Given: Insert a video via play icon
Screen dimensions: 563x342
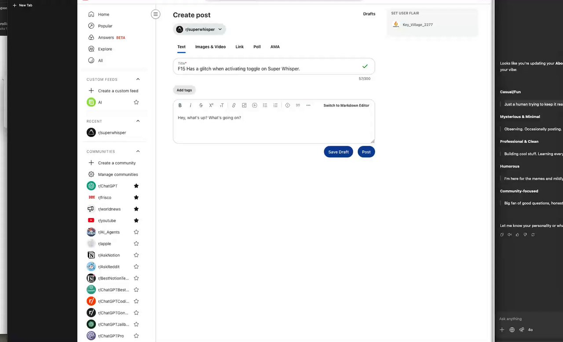Looking at the screenshot, I should tap(255, 106).
